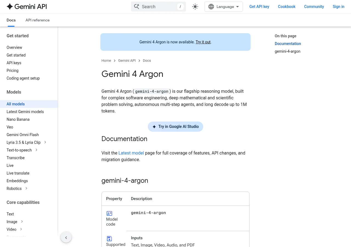This screenshot has height=247, width=351.
Task: Select API keys in the sidebar
Action: [14, 63]
